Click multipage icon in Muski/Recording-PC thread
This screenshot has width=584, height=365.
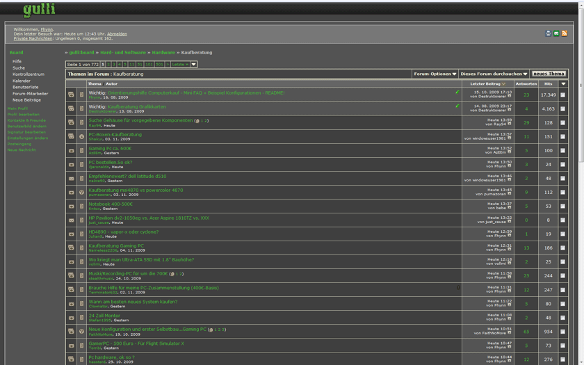tap(172, 274)
